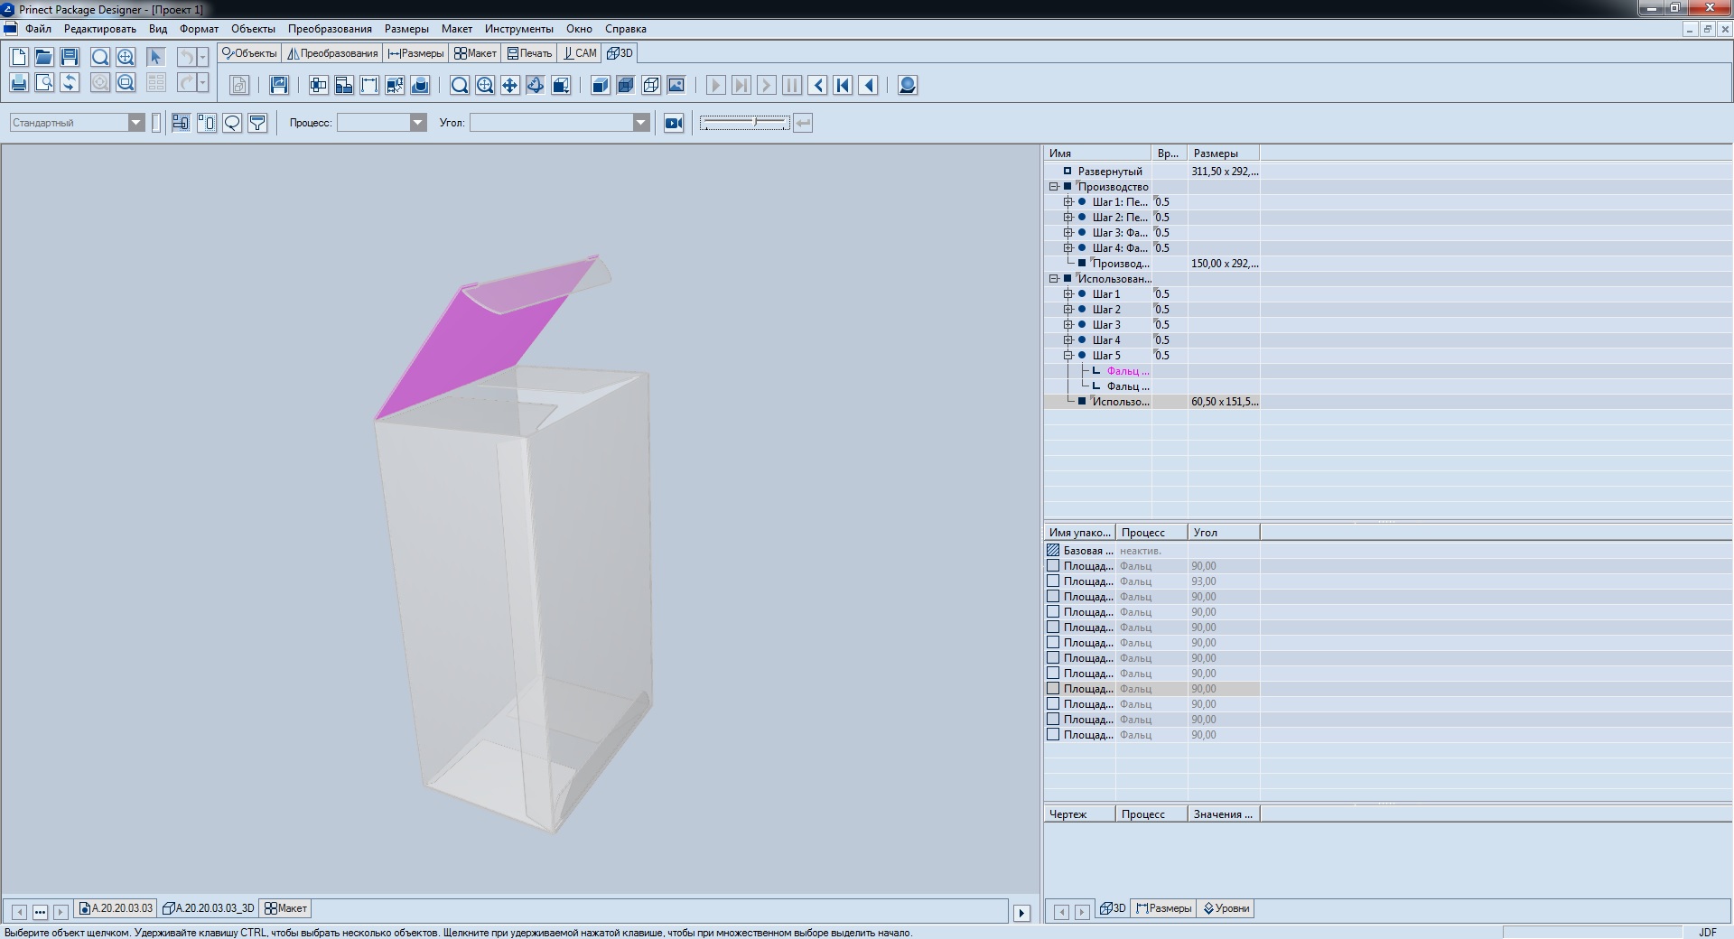Viewport: 1734px width, 939px height.
Task: Click the save 3D view icon
Action: coord(279,85)
